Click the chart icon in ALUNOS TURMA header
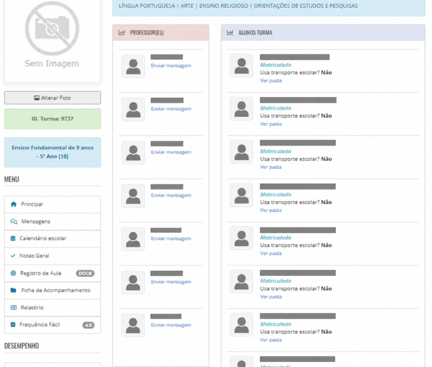The width and height of the screenshot is (432, 367). [230, 32]
